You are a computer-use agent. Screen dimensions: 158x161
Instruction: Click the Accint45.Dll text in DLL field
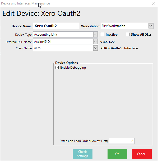click(x=43, y=42)
